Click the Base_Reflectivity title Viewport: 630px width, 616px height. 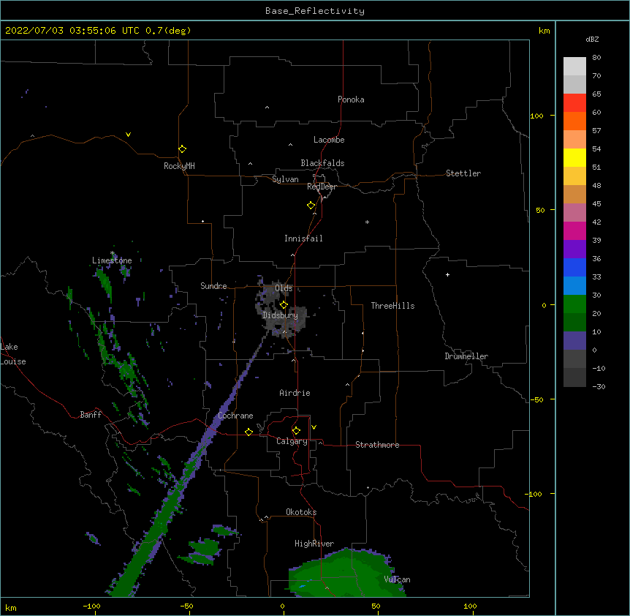coord(315,11)
